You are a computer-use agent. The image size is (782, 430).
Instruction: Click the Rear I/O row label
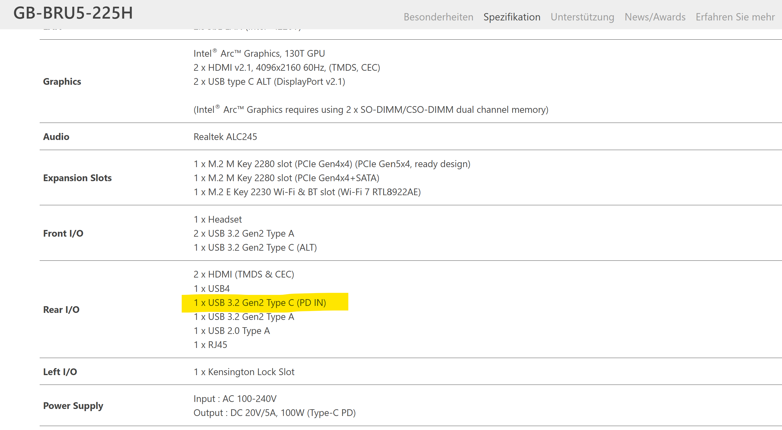(61, 310)
